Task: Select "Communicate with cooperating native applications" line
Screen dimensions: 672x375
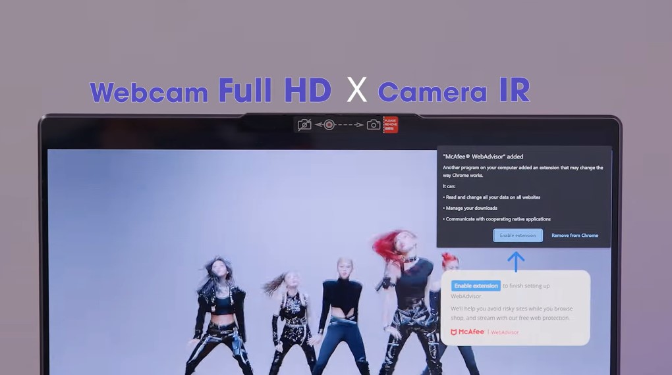Action: [498, 219]
